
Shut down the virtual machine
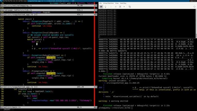pyautogui.click(x=120, y=6)
